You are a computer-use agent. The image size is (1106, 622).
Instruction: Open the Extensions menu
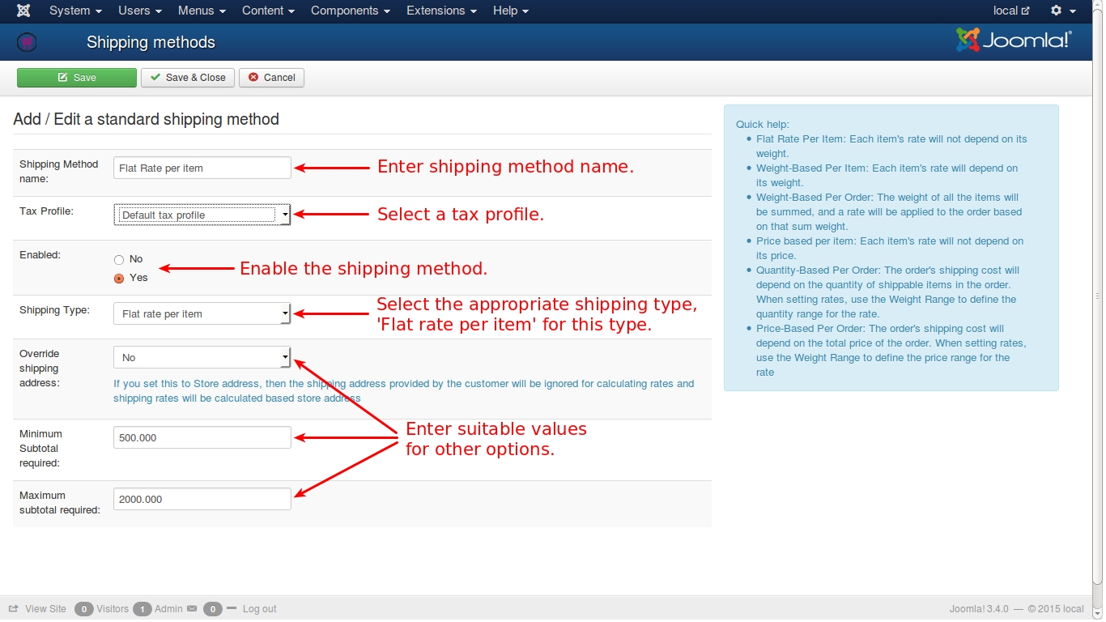coord(441,11)
